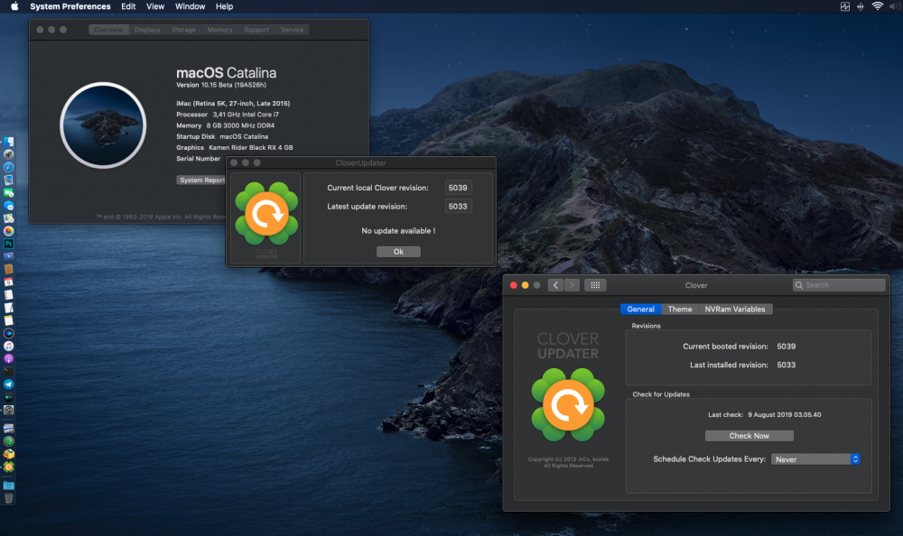Open Maps icon in the Dock
Image resolution: width=903 pixels, height=536 pixels.
tap(9, 218)
